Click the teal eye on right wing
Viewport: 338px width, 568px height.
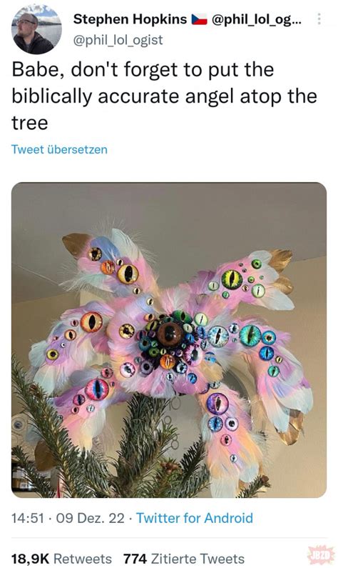point(250,335)
